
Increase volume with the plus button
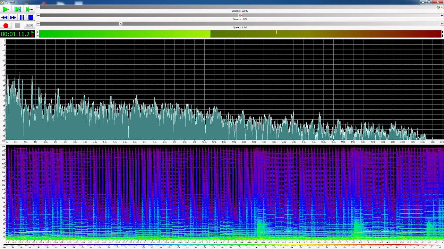tap(442, 7)
